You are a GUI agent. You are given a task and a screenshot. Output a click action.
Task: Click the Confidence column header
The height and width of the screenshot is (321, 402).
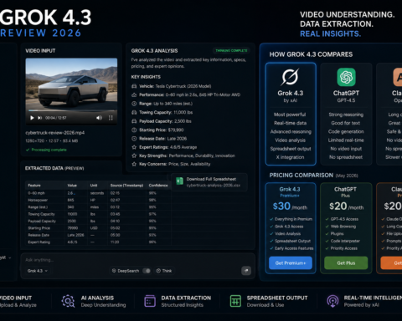(158, 186)
